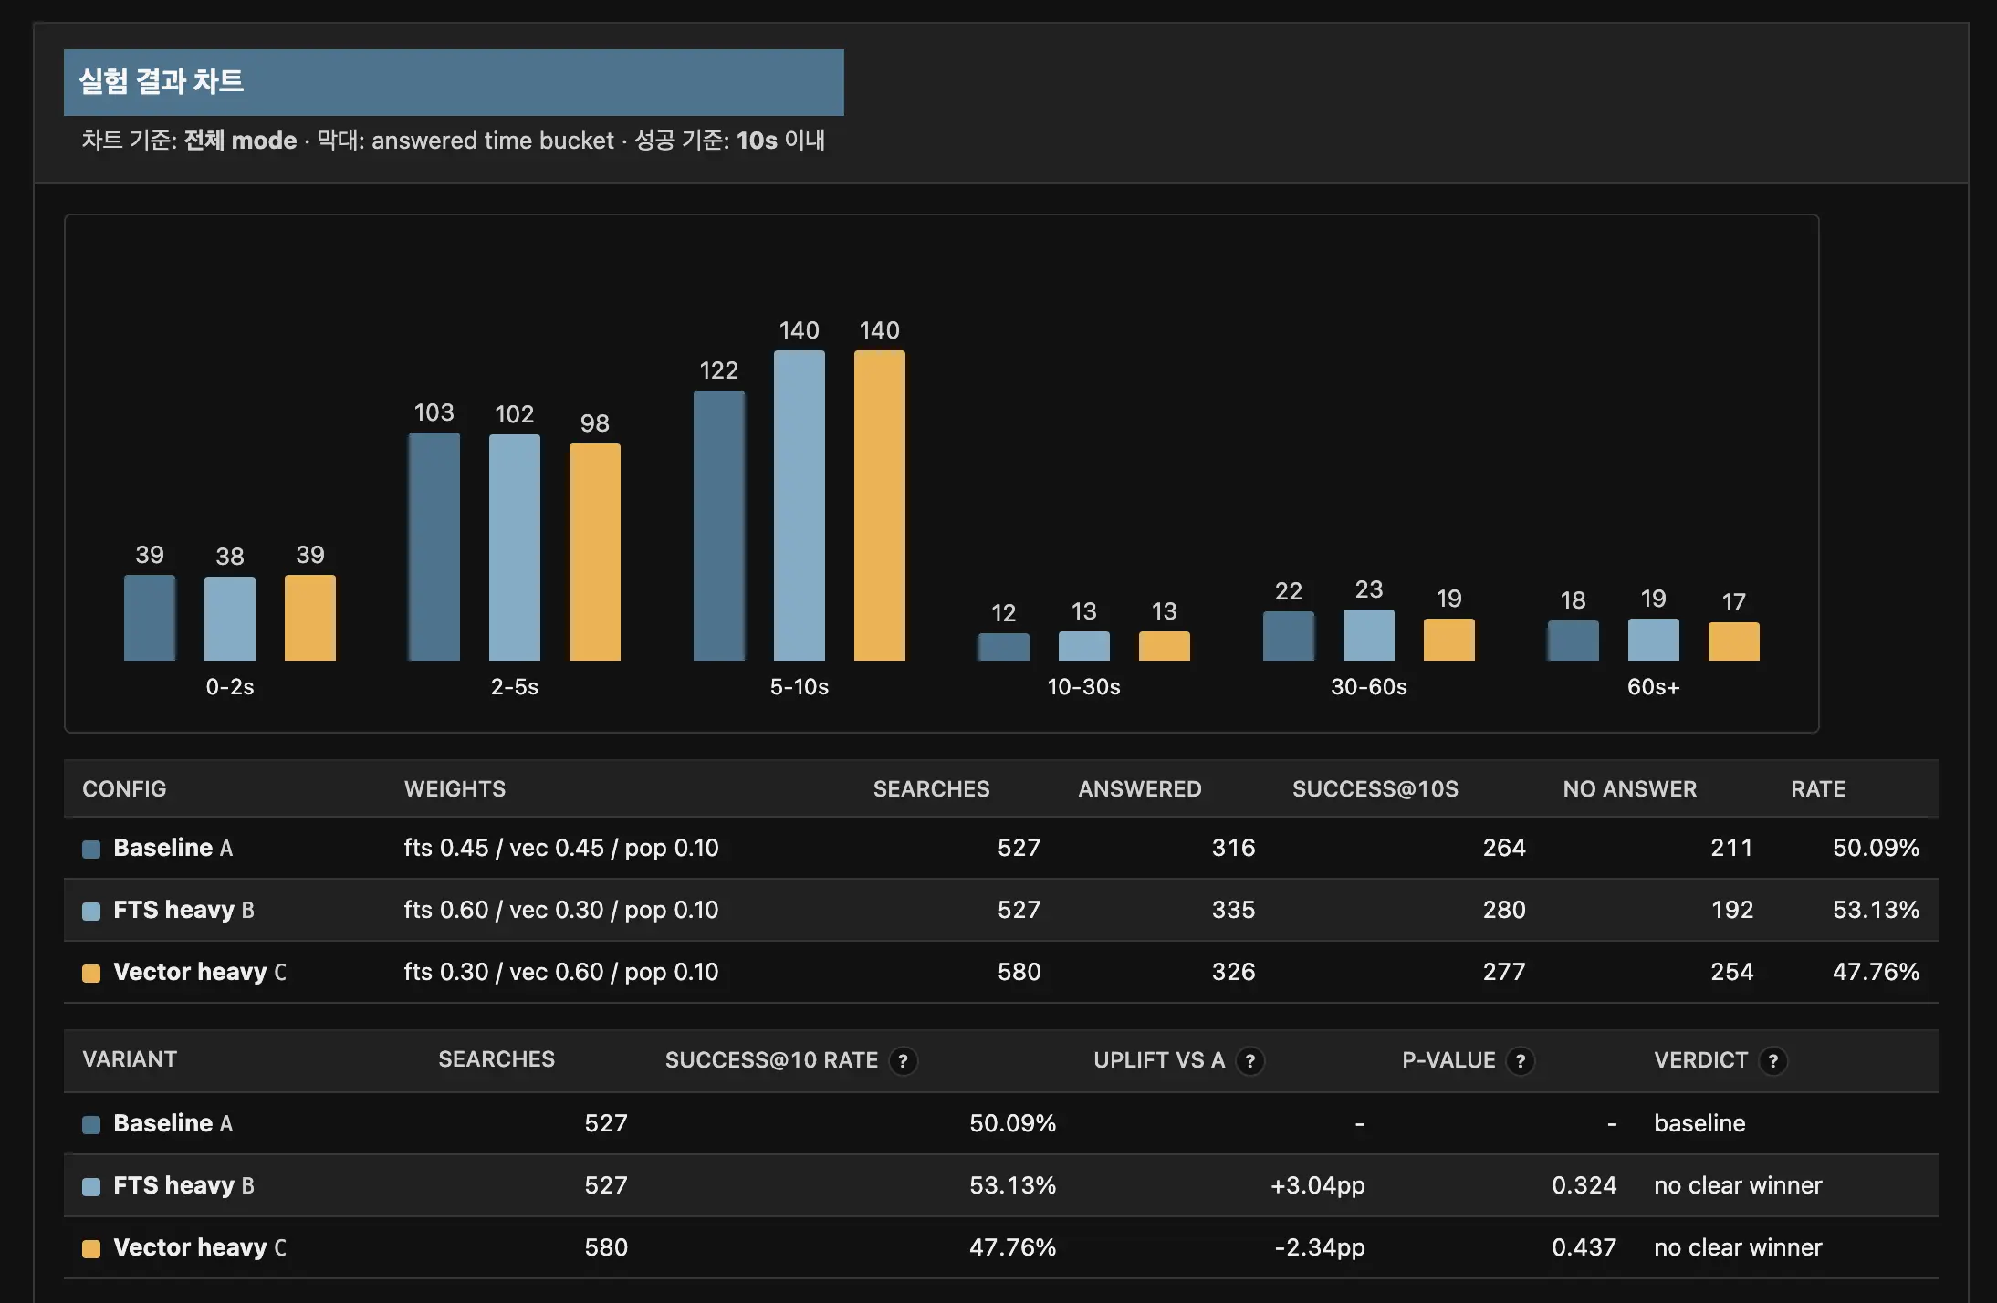Click the 0.437 p-value cell
The width and height of the screenshot is (1997, 1303).
[x=1584, y=1247]
